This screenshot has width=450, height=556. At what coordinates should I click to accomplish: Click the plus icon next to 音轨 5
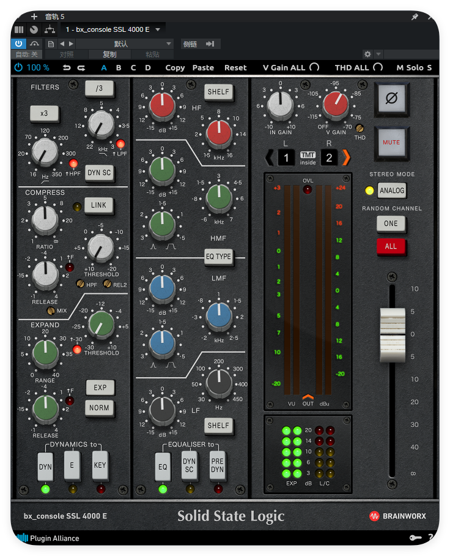click(34, 17)
